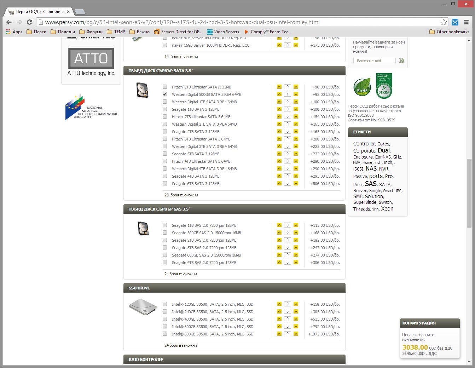Uncheck Western Digital 500GB SATA 3 RE4 checkbox

(165, 94)
